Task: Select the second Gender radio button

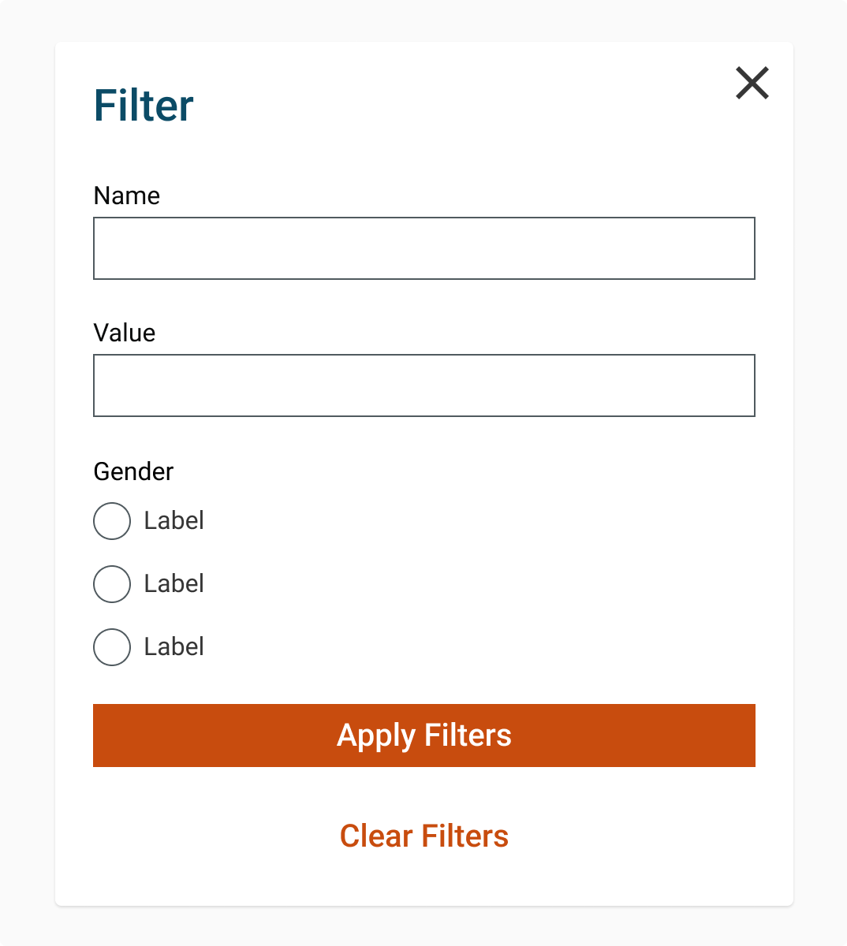Action: [112, 584]
